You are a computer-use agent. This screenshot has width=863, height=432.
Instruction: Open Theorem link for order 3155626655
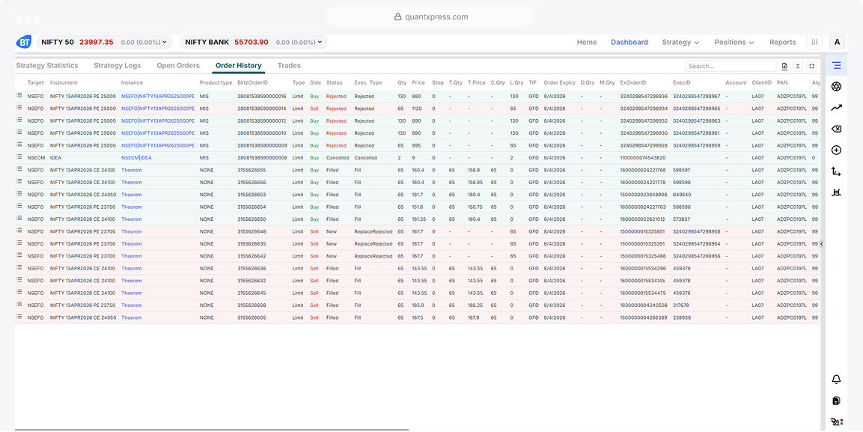132,170
